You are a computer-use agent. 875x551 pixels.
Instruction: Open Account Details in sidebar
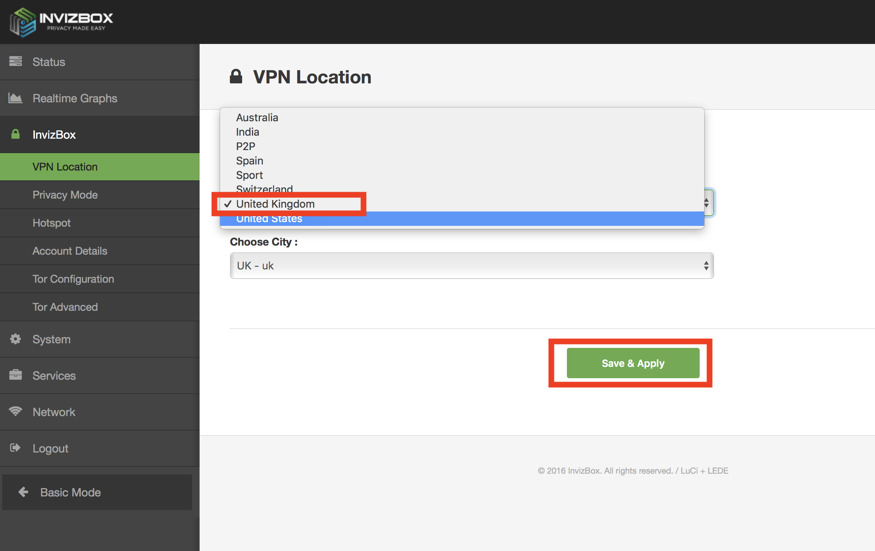tap(70, 251)
